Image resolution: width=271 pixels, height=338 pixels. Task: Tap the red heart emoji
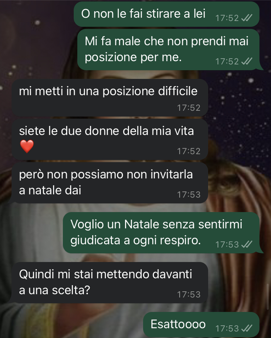[27, 146]
